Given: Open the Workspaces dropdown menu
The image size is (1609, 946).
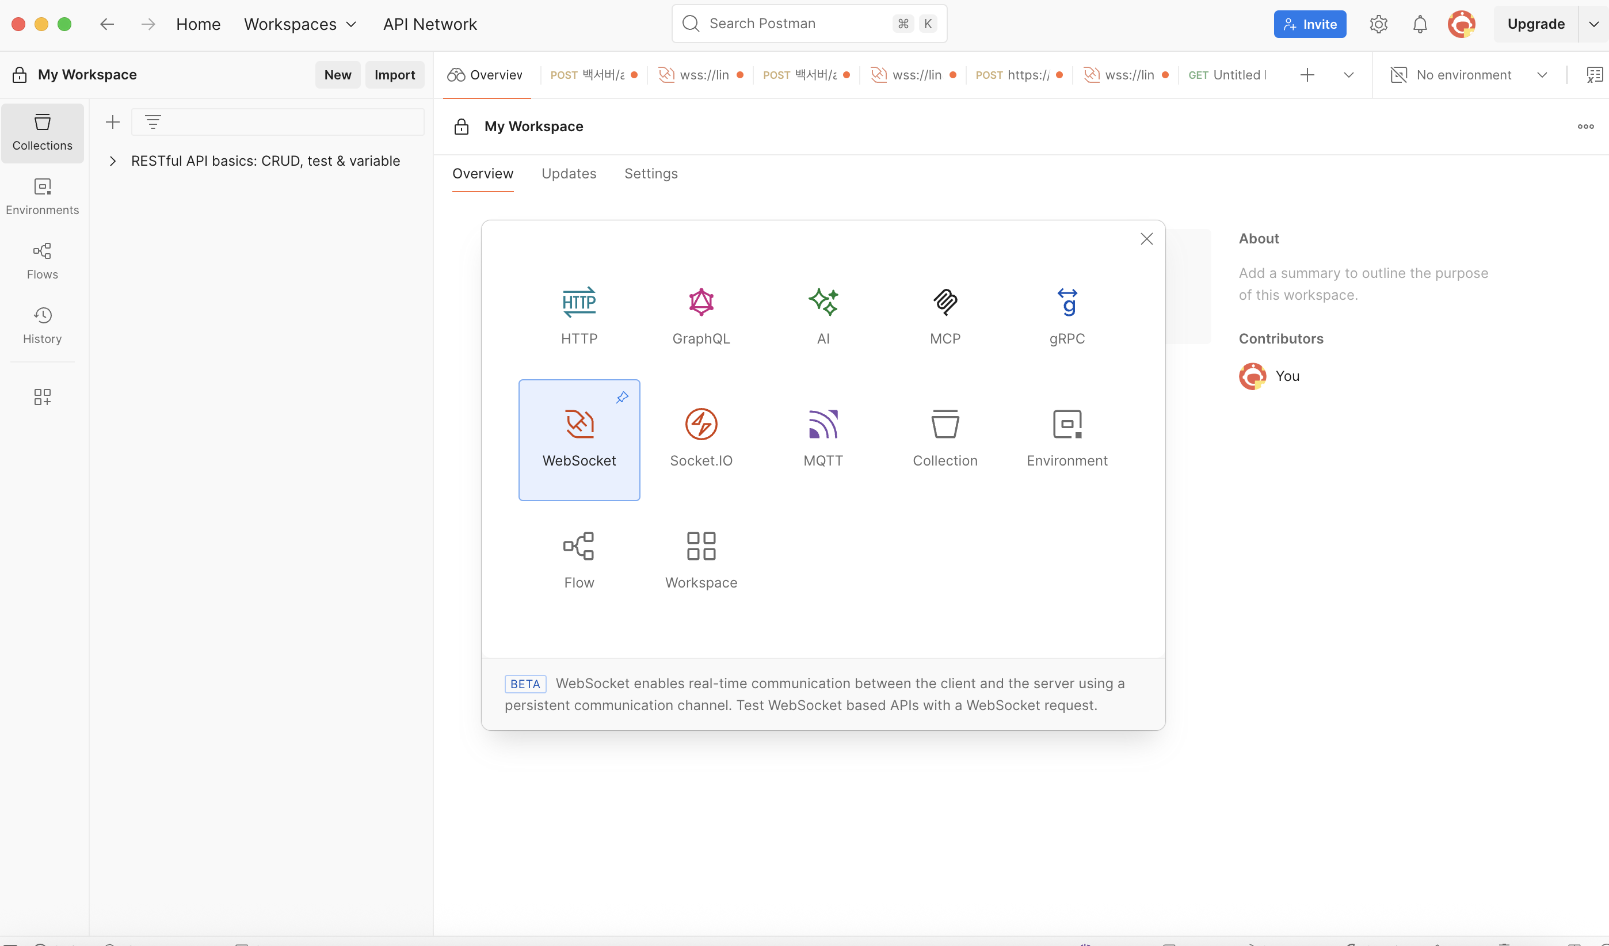Looking at the screenshot, I should click(x=299, y=24).
